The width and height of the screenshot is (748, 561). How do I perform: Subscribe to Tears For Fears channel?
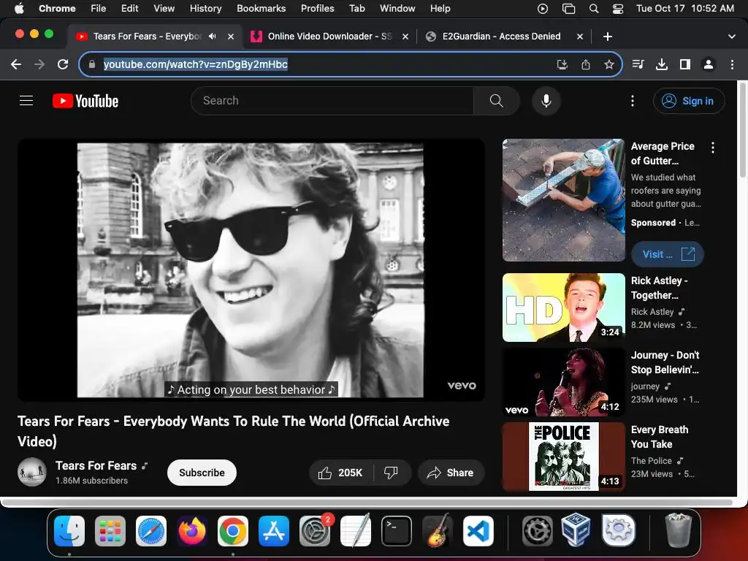pyautogui.click(x=202, y=473)
